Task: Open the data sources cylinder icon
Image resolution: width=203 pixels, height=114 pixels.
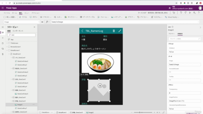Action: coord(3,43)
